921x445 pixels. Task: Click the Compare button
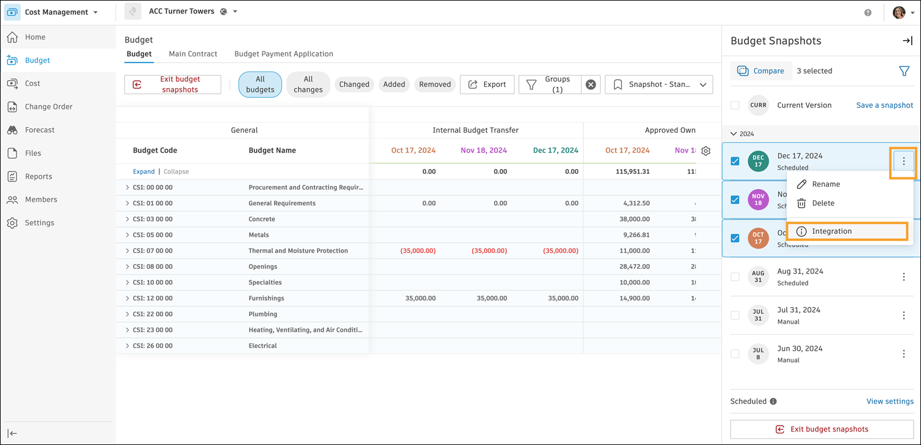point(762,71)
